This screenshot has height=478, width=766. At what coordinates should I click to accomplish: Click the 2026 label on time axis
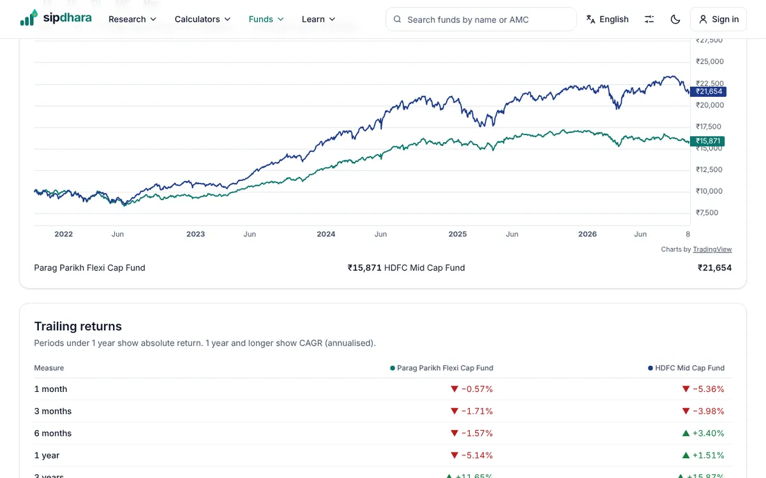click(587, 234)
